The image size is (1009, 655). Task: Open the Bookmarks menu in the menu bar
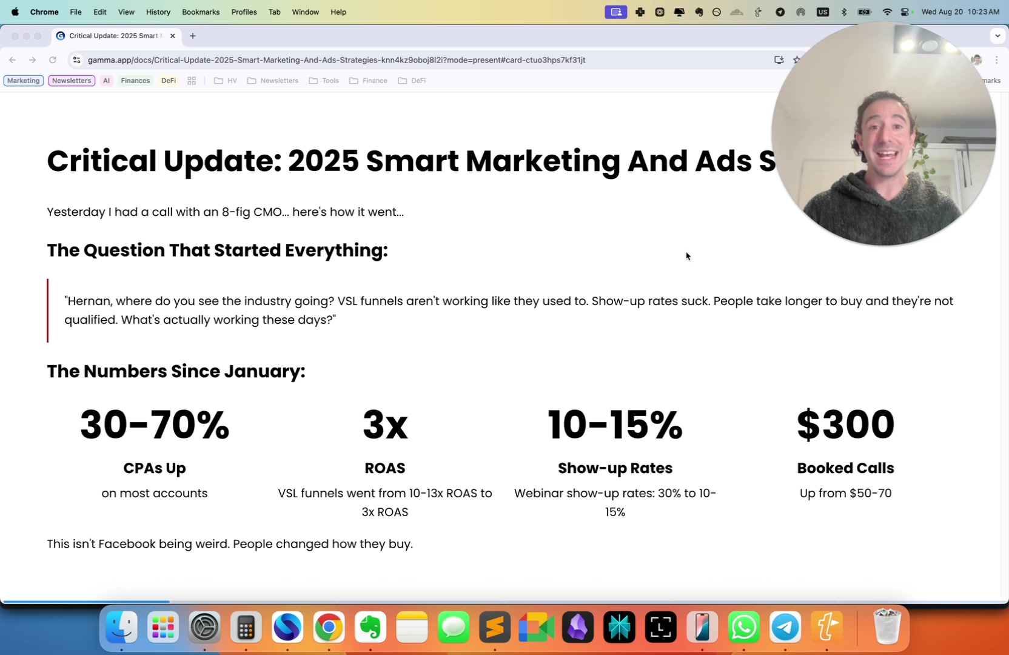[x=201, y=12]
